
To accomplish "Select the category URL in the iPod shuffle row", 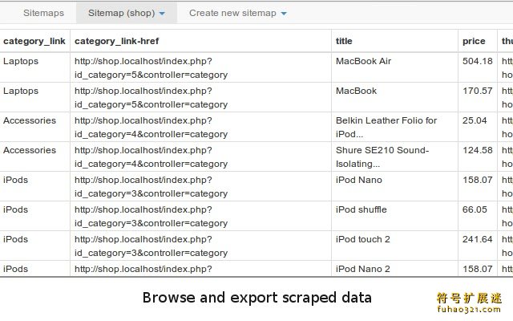I will pyautogui.click(x=151, y=216).
